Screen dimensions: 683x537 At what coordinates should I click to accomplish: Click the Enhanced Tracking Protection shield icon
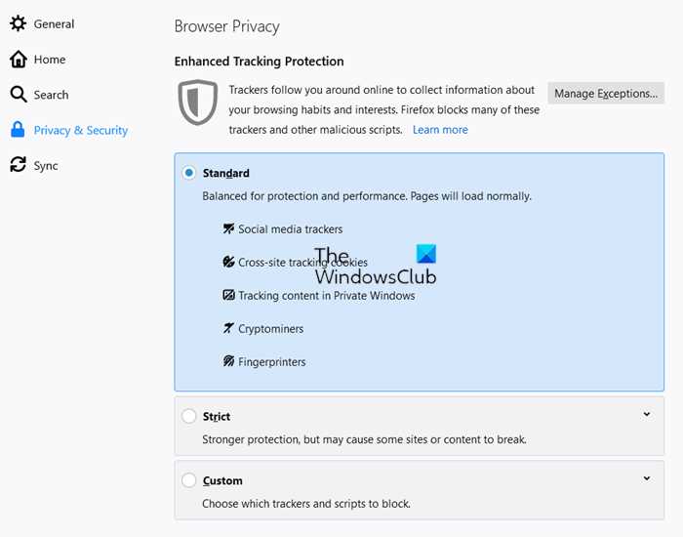[198, 103]
